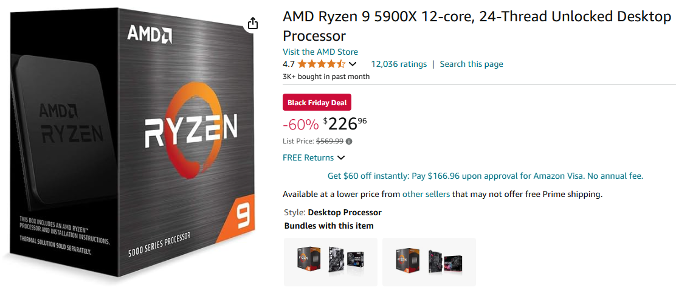Open the Visit the AMD Store link
The height and width of the screenshot is (287, 676).
320,52
